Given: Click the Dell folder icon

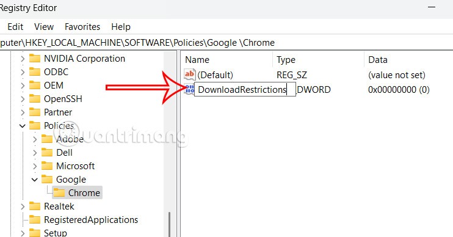Looking at the screenshot, I should (x=47, y=153).
